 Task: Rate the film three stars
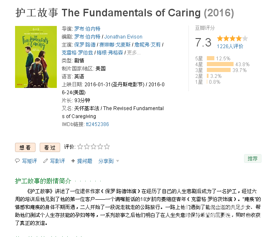[x=94, y=147]
